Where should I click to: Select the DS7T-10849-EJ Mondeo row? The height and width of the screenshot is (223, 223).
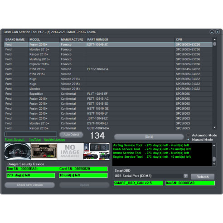pos(108,123)
